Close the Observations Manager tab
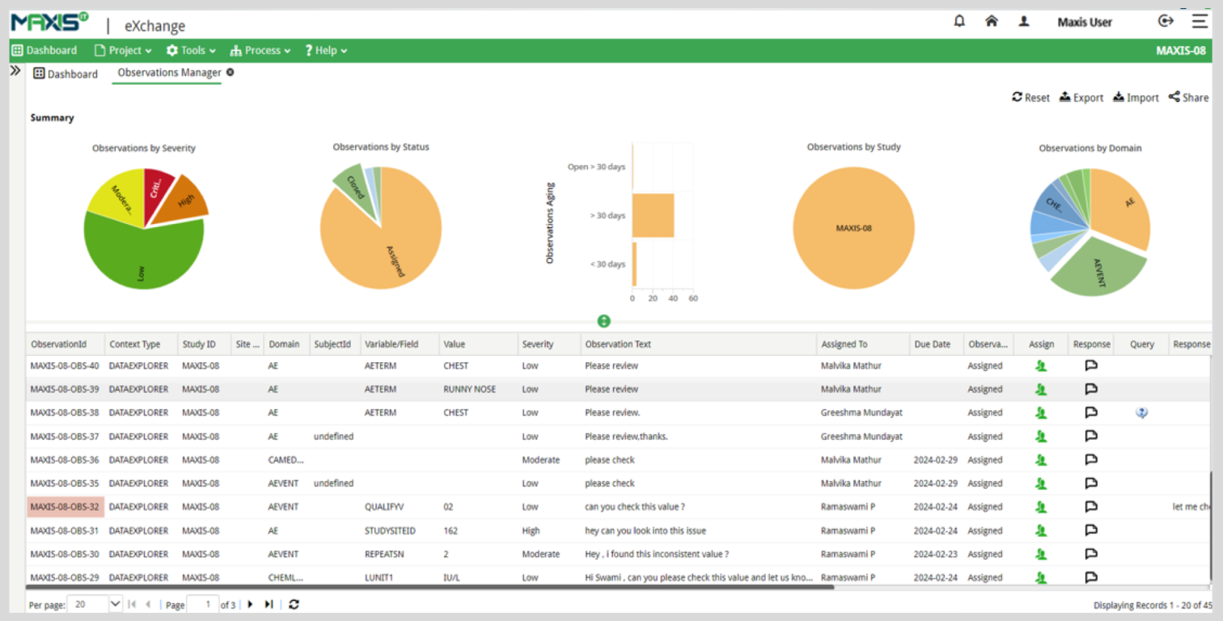The image size is (1223, 621). (x=231, y=73)
